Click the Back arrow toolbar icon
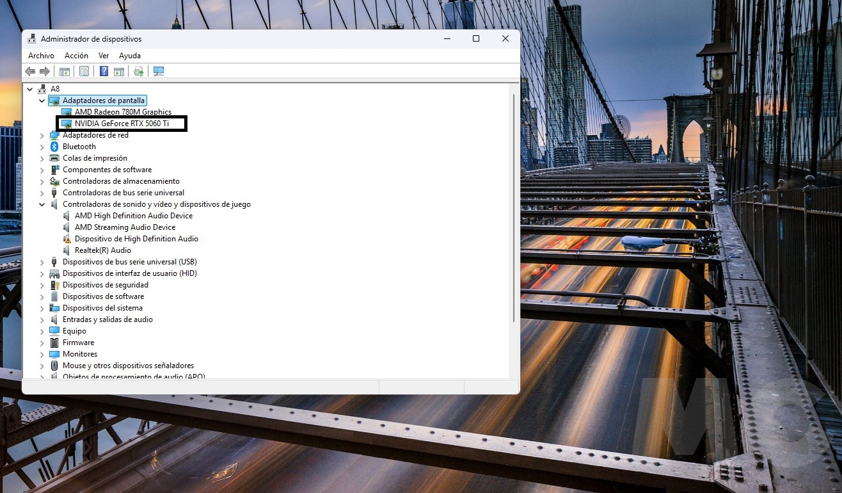Image resolution: width=842 pixels, height=493 pixels. click(30, 72)
